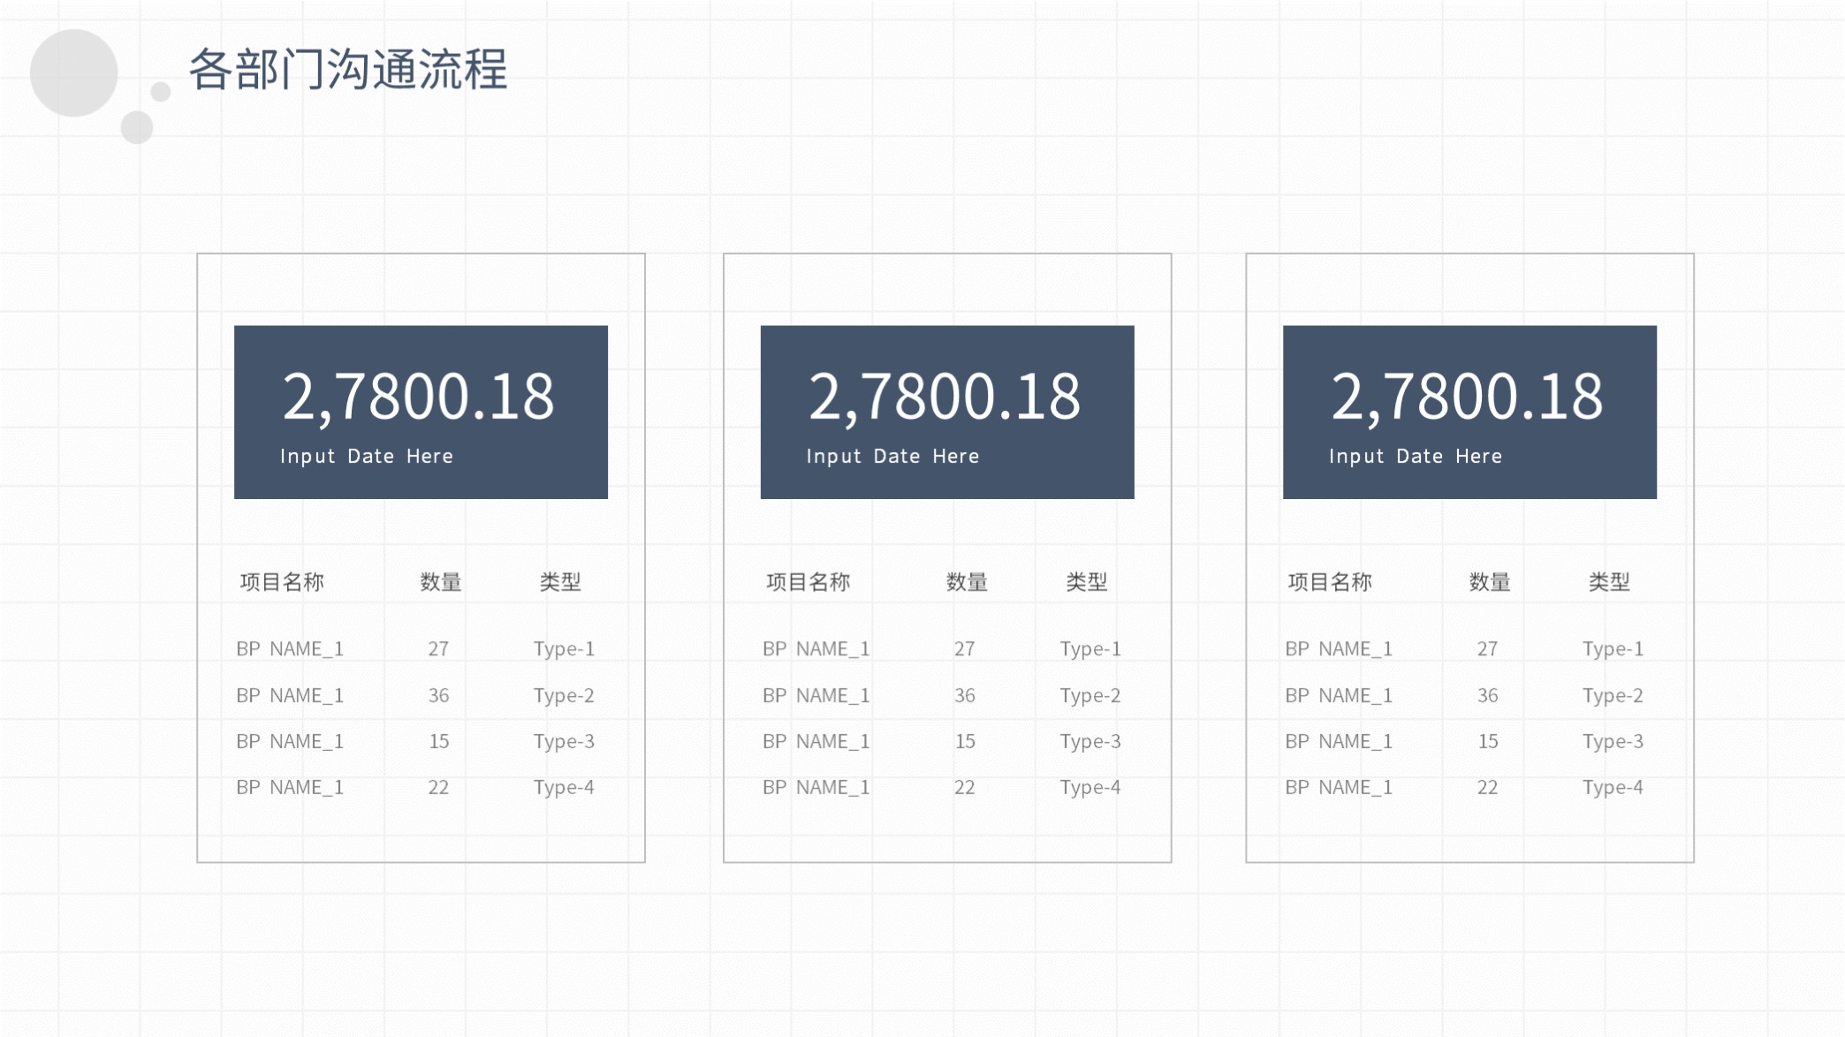Click 'Input Date Here' in right card
The width and height of the screenshot is (1845, 1037).
coord(1416,457)
